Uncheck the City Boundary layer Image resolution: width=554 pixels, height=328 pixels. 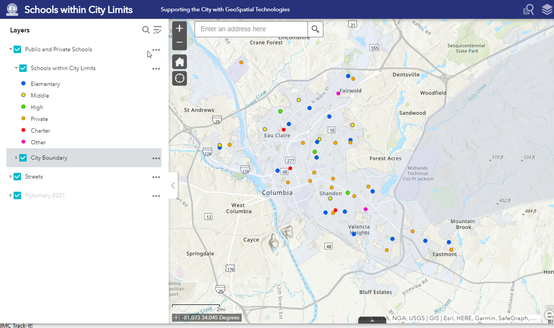(23, 158)
